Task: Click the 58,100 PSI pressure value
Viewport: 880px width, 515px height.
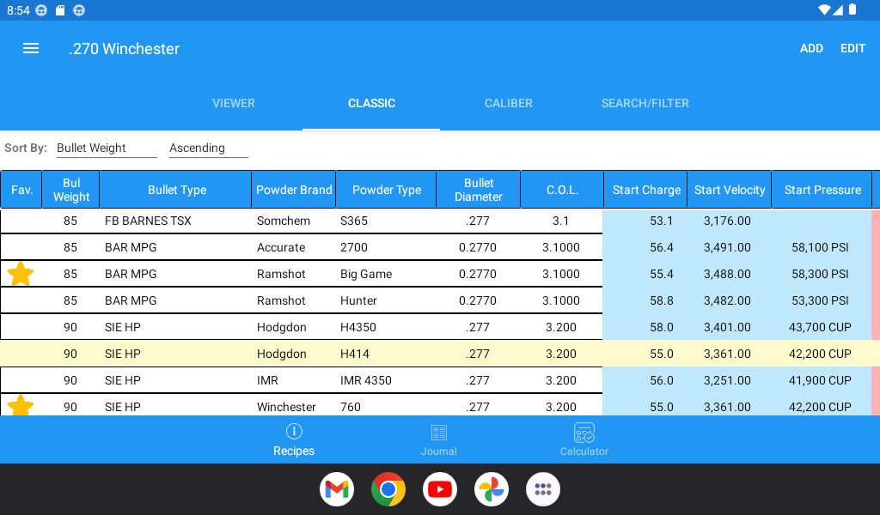Action: tap(820, 248)
